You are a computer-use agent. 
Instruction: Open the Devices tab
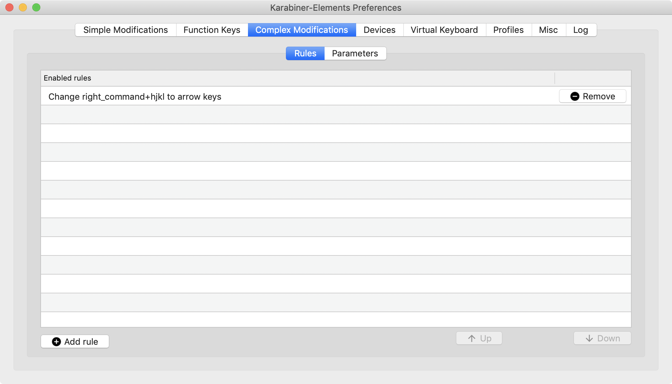pyautogui.click(x=380, y=30)
